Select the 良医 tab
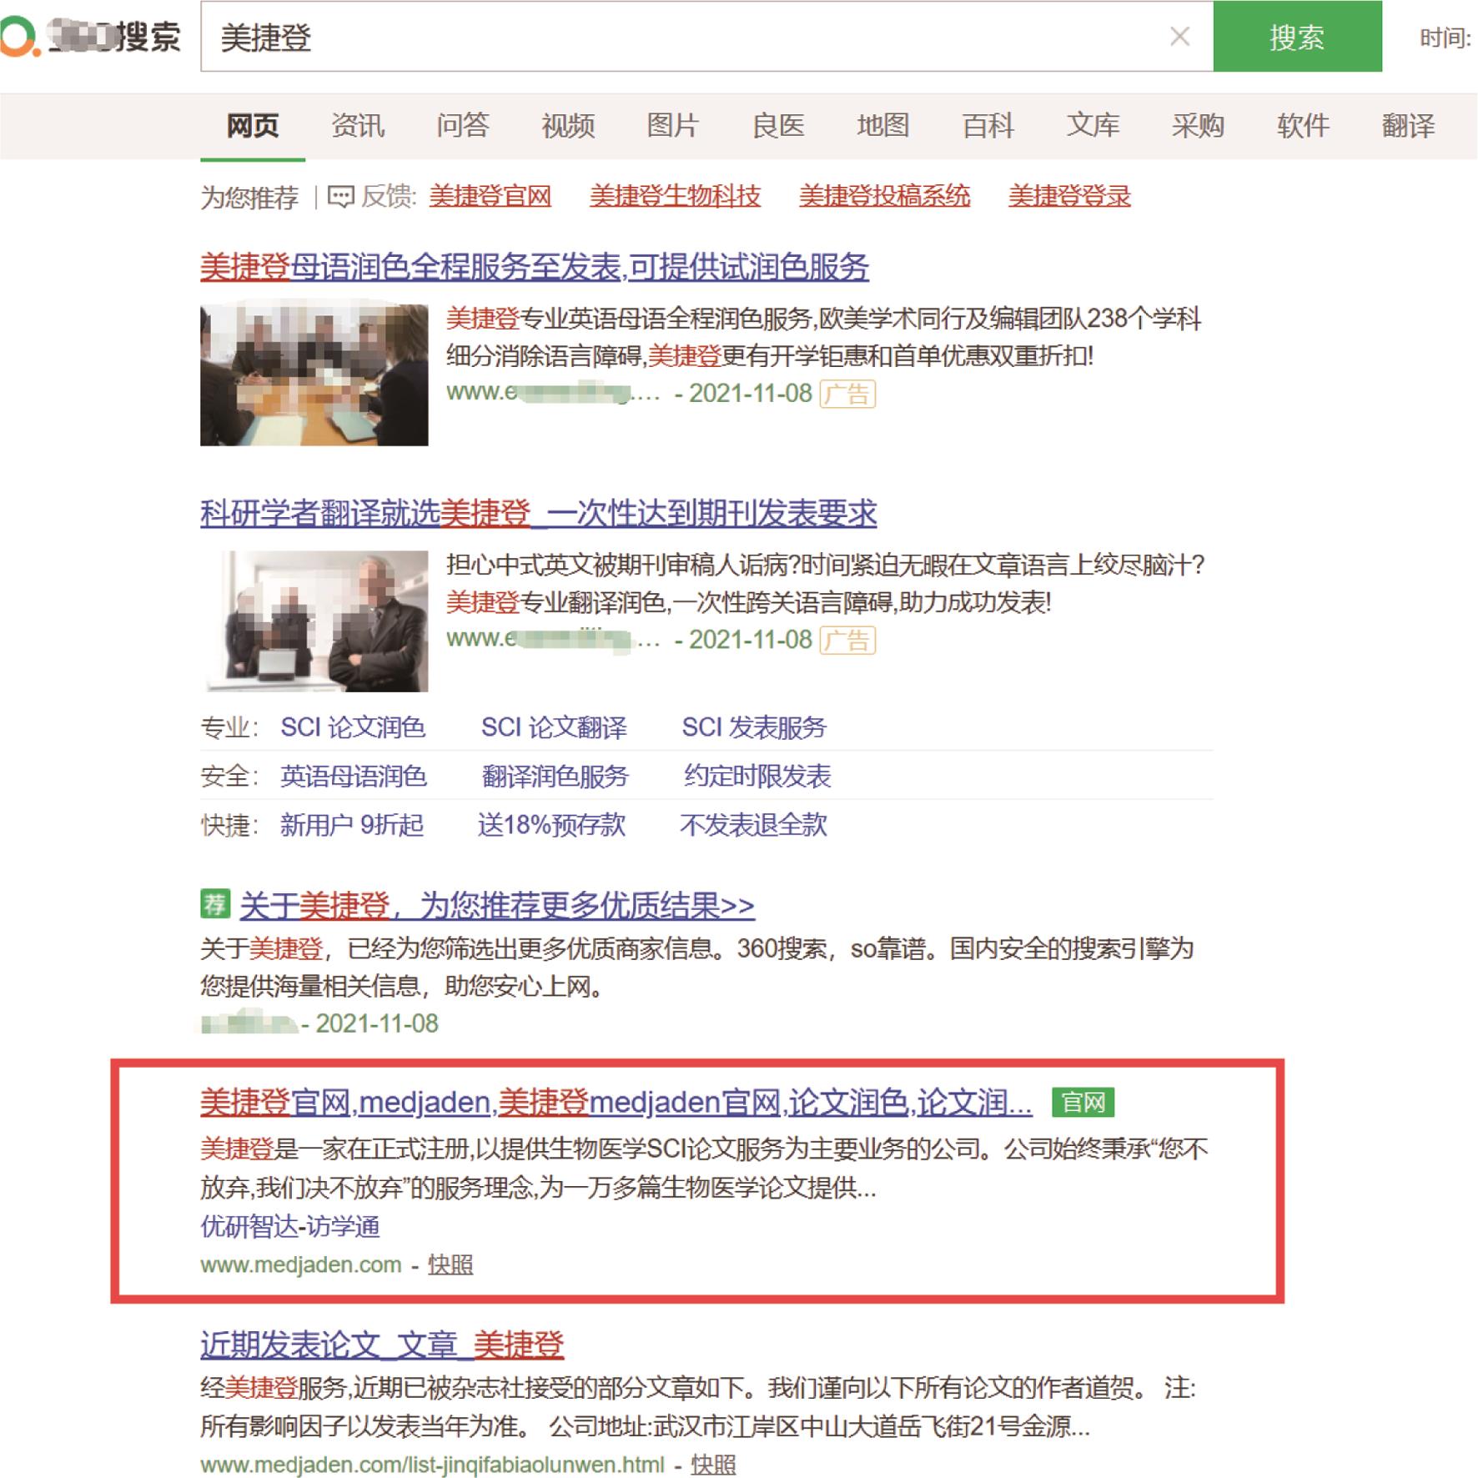 click(x=778, y=125)
